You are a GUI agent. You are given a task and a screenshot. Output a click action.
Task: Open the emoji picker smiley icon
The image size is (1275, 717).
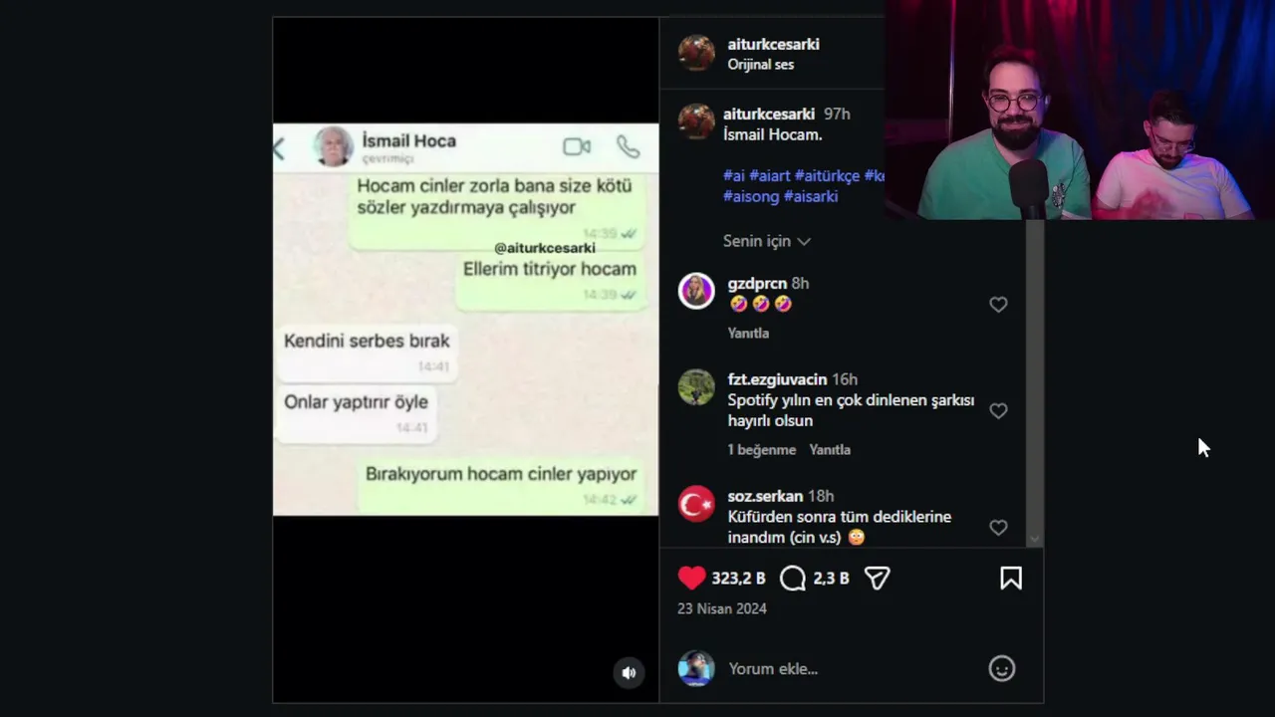tap(1001, 668)
